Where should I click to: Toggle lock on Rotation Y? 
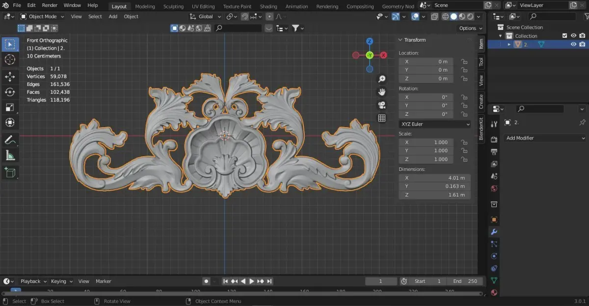click(x=463, y=106)
